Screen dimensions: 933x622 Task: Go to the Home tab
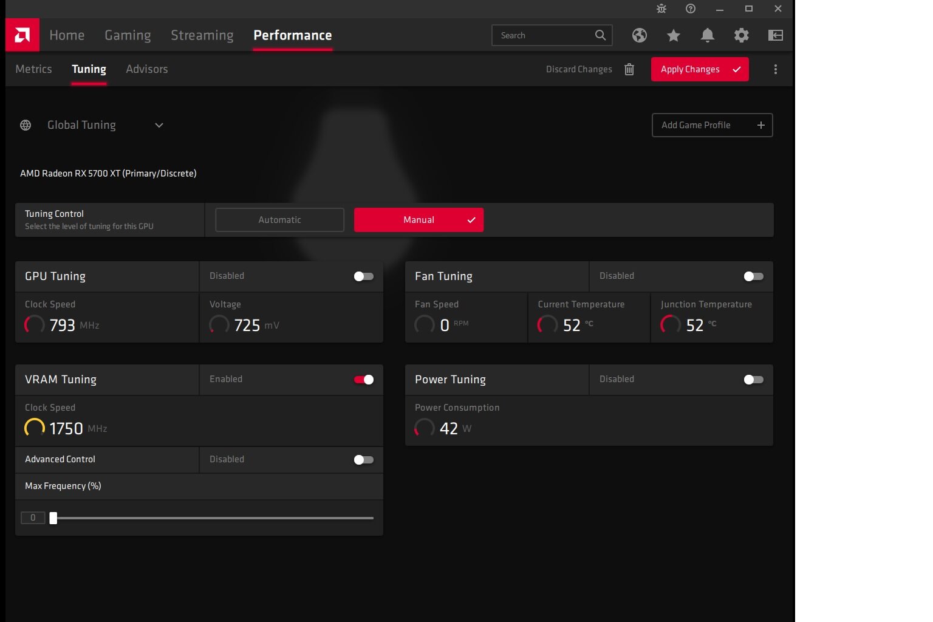(x=67, y=35)
